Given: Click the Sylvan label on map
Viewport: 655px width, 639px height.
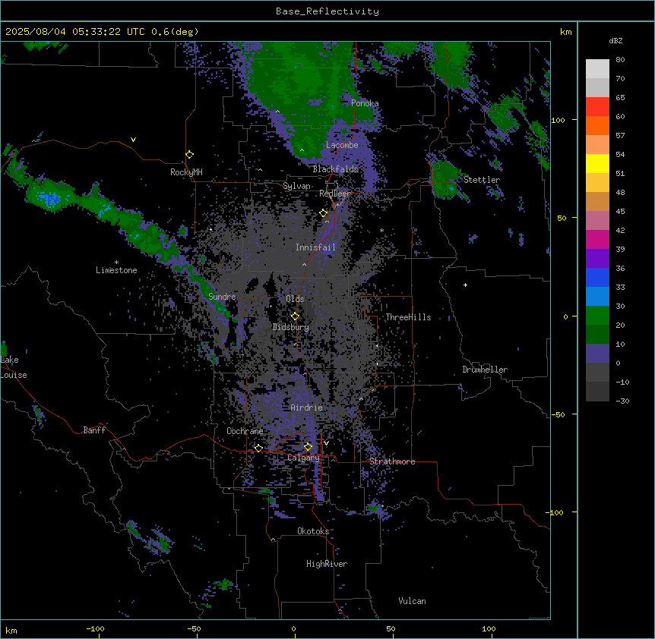Looking at the screenshot, I should pyautogui.click(x=296, y=186).
